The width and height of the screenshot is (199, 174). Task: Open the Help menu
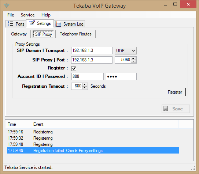pyautogui.click(x=46, y=15)
